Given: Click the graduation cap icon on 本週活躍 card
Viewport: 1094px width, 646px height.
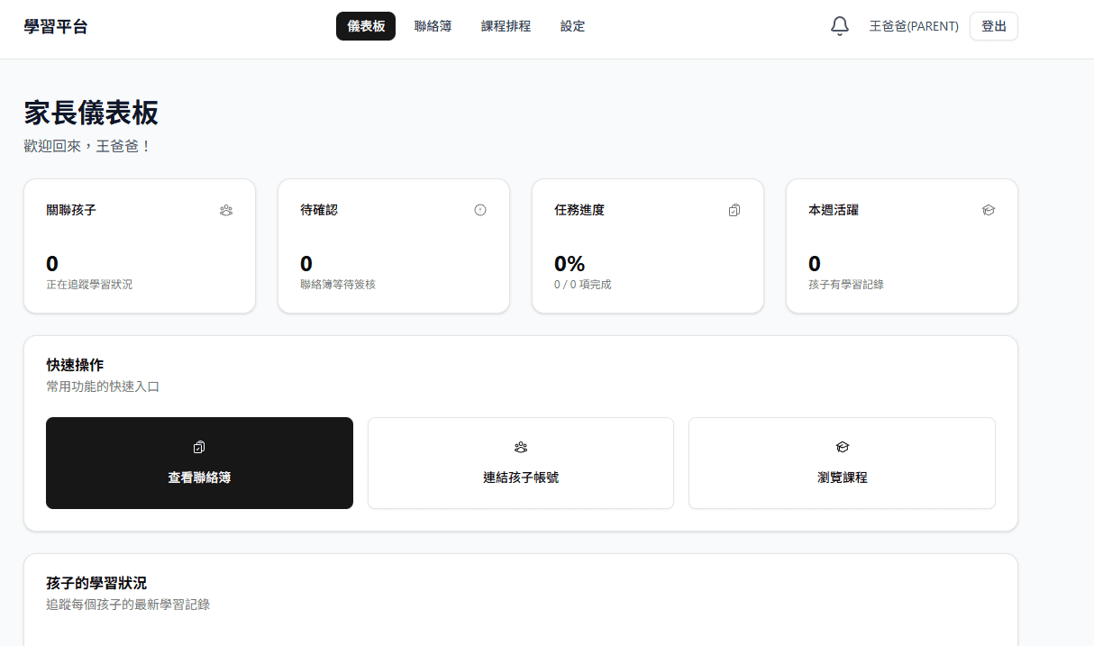Looking at the screenshot, I should (x=988, y=210).
